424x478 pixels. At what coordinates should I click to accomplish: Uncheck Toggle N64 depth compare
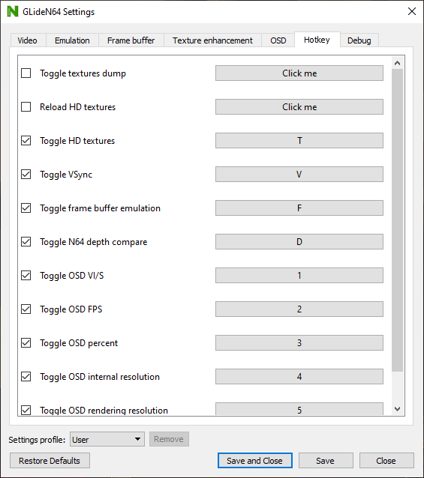[x=26, y=242]
